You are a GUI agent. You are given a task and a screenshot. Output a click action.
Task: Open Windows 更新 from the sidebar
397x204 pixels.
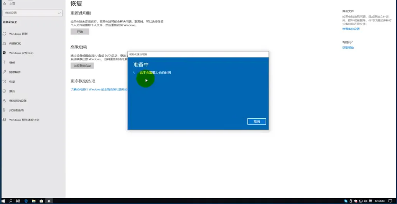[x=18, y=34]
